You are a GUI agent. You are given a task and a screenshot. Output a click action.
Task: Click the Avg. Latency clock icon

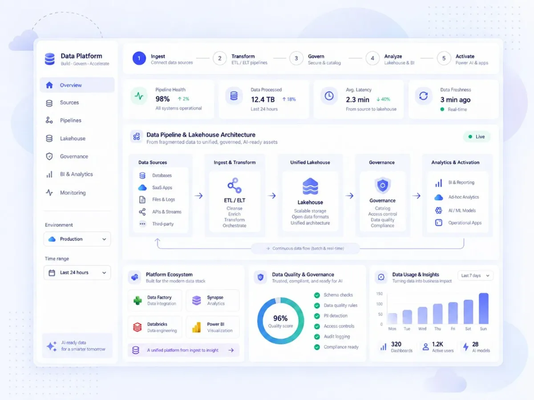point(329,96)
